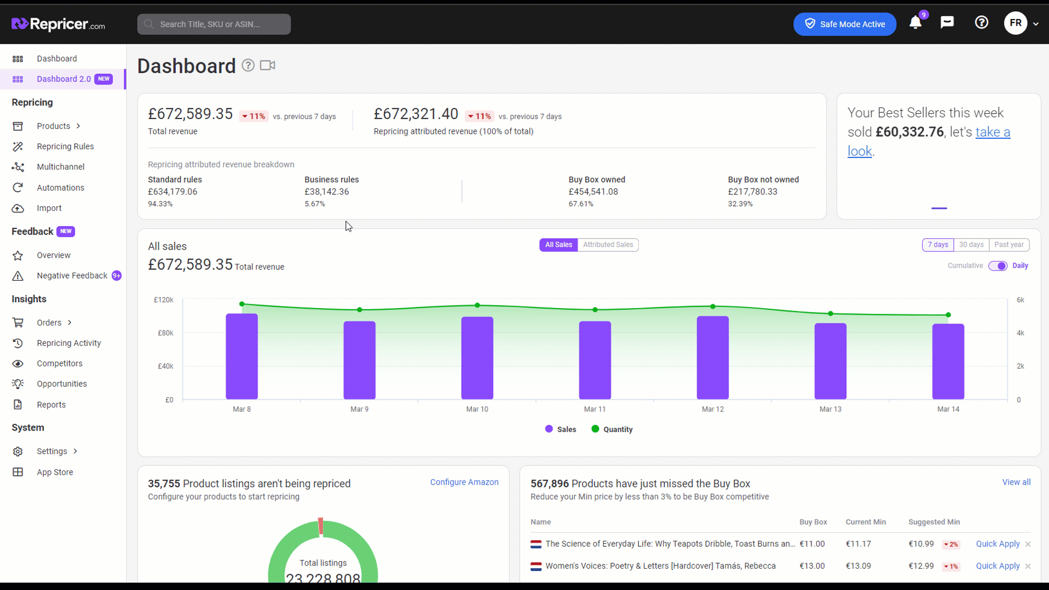Screen dimensions: 1049x590
Task: Expand the Settings submenu chevron
Action: click(x=75, y=451)
